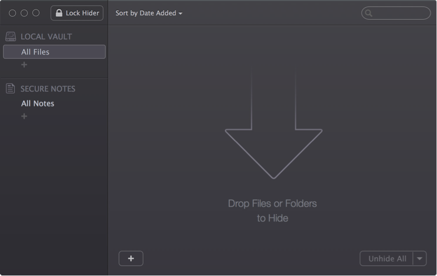Click the Local Vault drive icon
Image resolution: width=437 pixels, height=276 pixels.
tap(11, 36)
